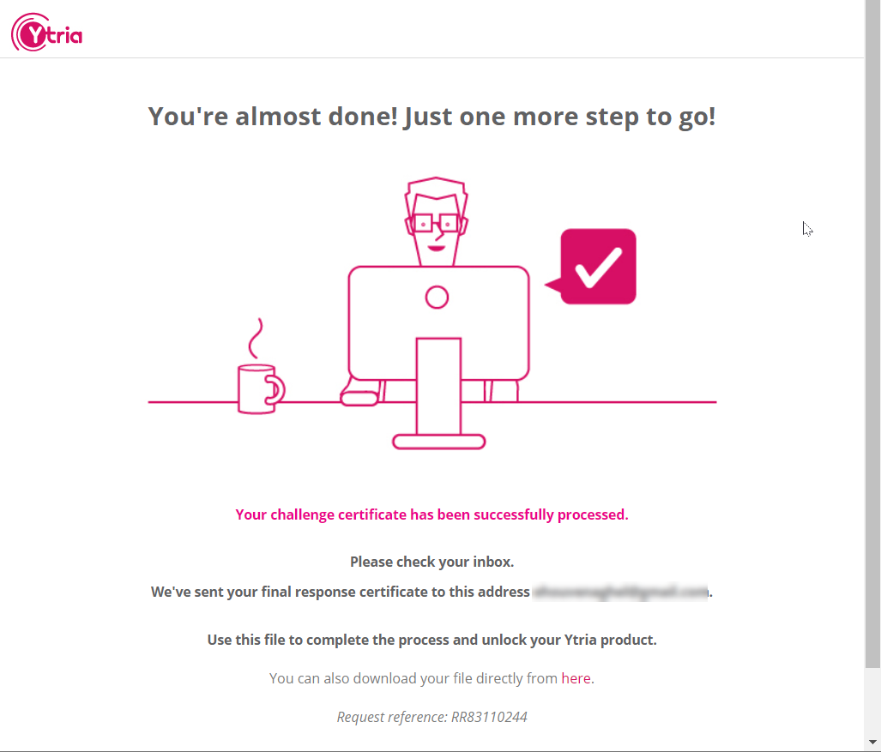The width and height of the screenshot is (881, 752).
Task: Click the vertical scrollbar thumb
Action: coord(872,343)
